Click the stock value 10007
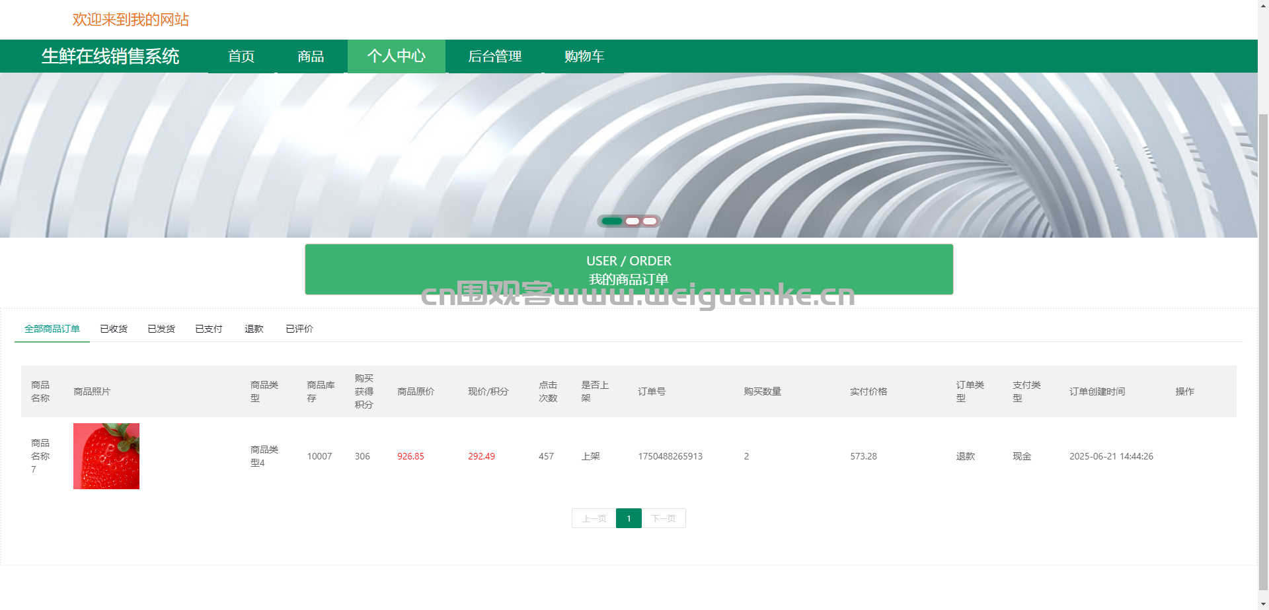 [319, 456]
